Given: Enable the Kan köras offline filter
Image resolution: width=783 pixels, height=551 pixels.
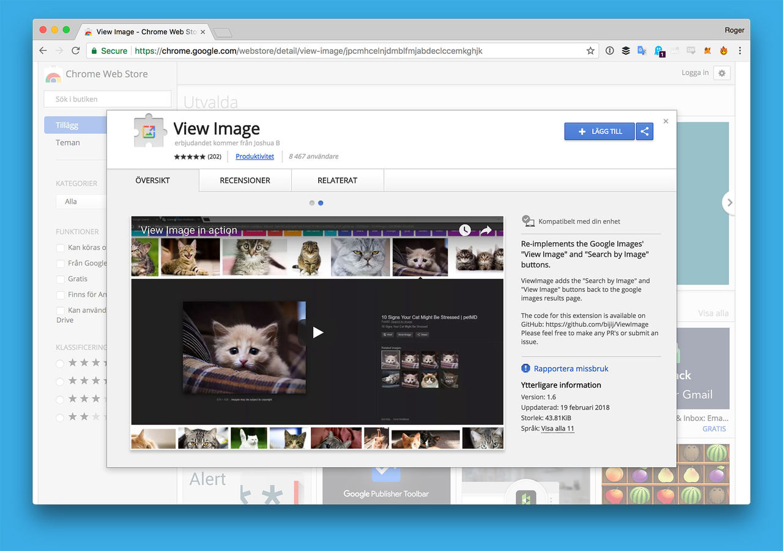Looking at the screenshot, I should click(x=60, y=247).
